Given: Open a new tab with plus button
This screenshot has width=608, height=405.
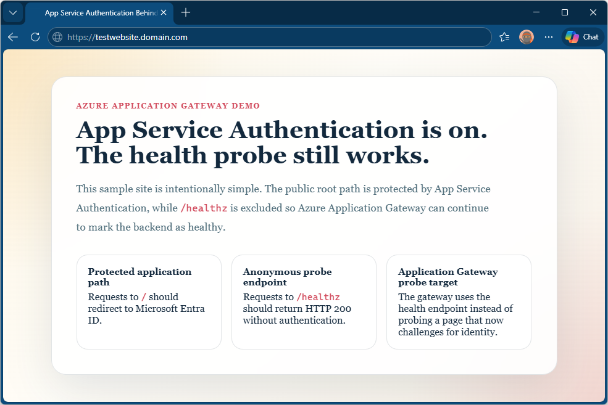Looking at the screenshot, I should click(x=186, y=13).
